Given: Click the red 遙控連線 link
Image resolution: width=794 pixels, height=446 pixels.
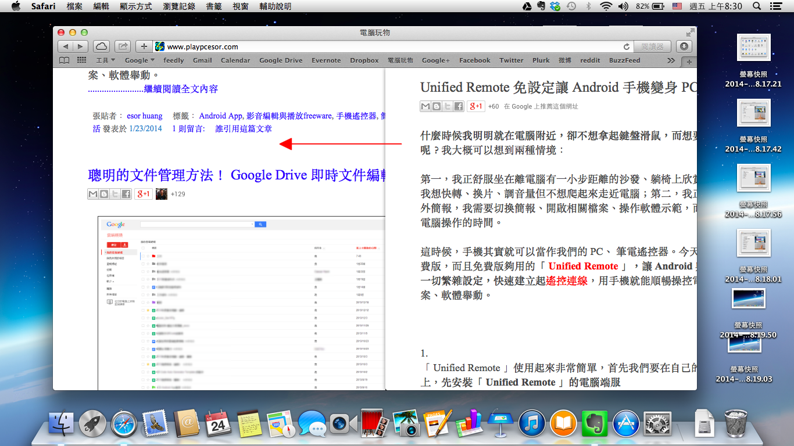Looking at the screenshot, I should click(x=567, y=280).
